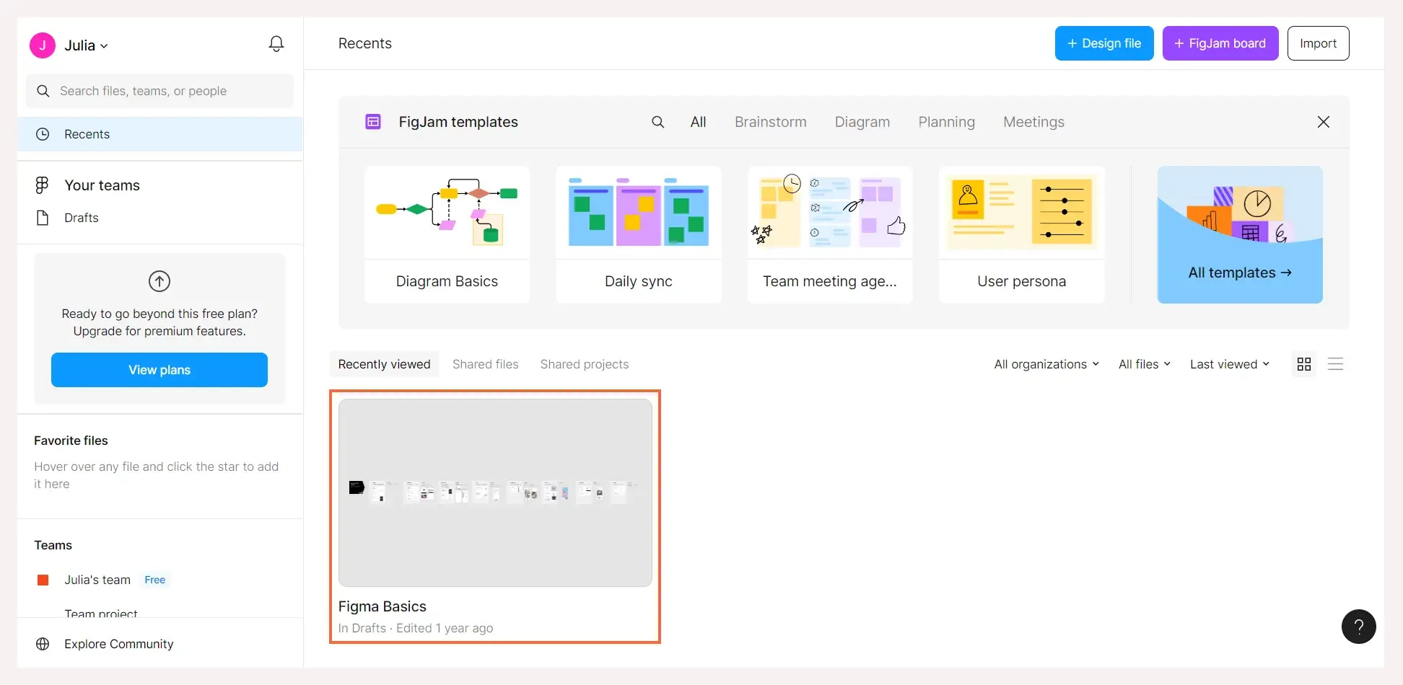
Task: Switch to grid view
Action: [1304, 364]
